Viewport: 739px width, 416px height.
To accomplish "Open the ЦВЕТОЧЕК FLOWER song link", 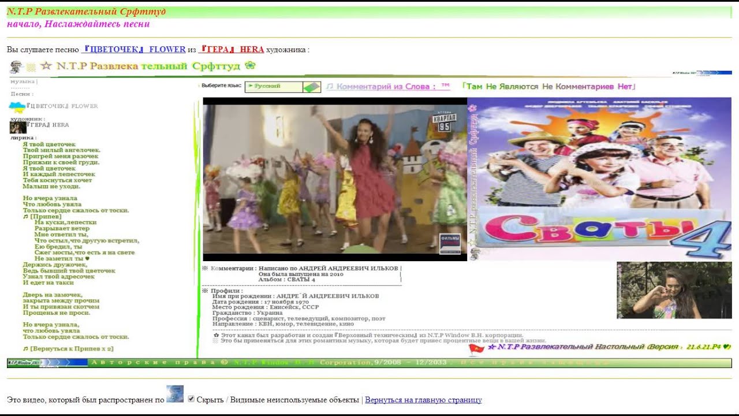I will coord(133,50).
